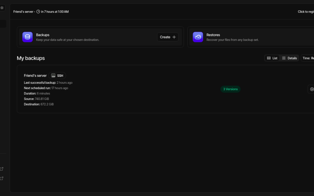The height and width of the screenshot is (196, 314).
Task: Select the highlighted sidebar menu item
Action: (x=3, y=24)
